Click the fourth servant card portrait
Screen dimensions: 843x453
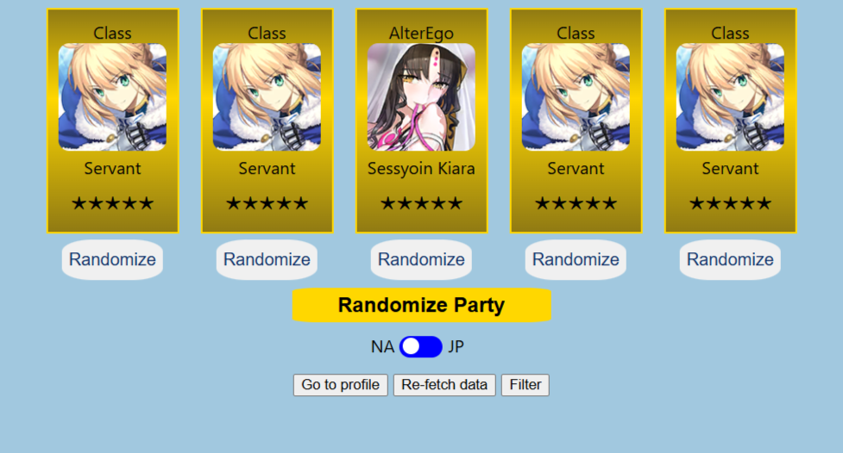click(x=576, y=97)
